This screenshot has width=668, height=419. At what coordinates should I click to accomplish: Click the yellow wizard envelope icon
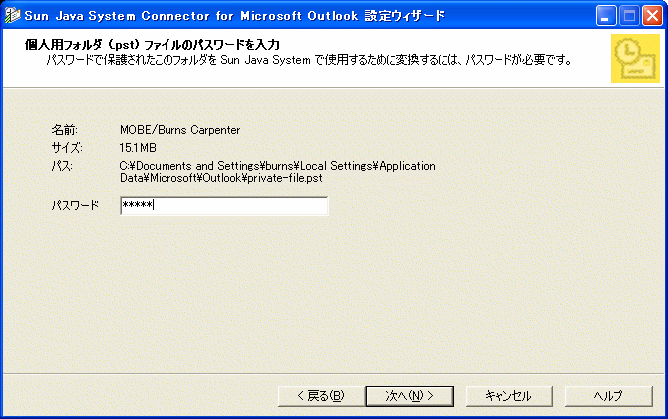[x=635, y=59]
